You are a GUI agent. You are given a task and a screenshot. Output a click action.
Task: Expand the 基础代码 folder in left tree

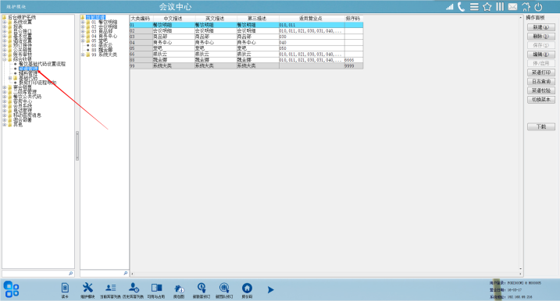[x=10, y=78]
